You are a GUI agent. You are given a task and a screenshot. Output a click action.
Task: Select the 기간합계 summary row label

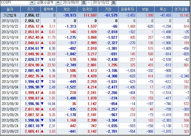(x=10, y=15)
